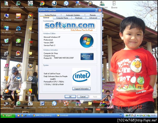Viewport: 158px width, 123px height.
Task: Click the Cancel button
Action: (x=83, y=97)
